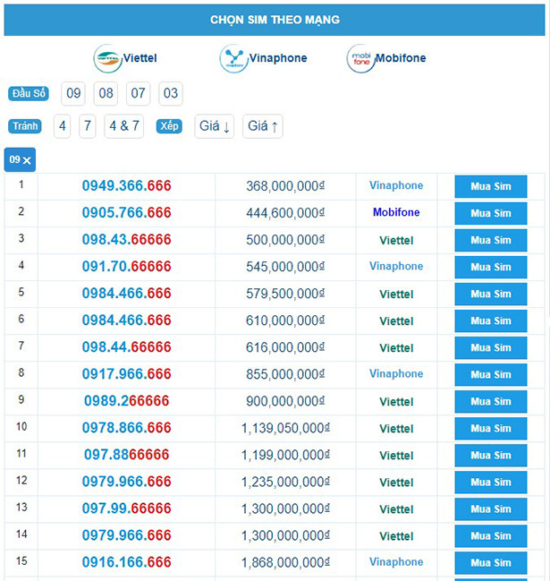Sort by price ascending Giá ↑

pyautogui.click(x=263, y=126)
